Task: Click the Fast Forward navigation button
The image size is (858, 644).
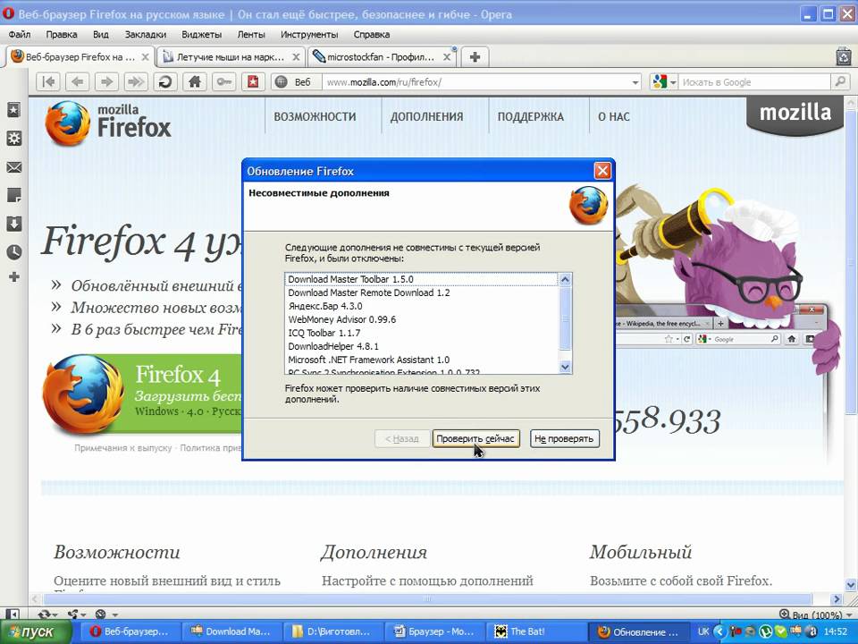Action: [x=136, y=82]
